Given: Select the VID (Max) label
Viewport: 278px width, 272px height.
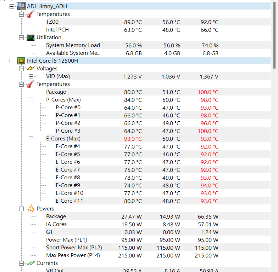Looking at the screenshot, I should coord(58,76).
